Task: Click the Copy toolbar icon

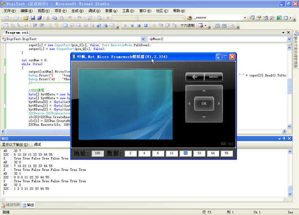Action: tap(55, 18)
